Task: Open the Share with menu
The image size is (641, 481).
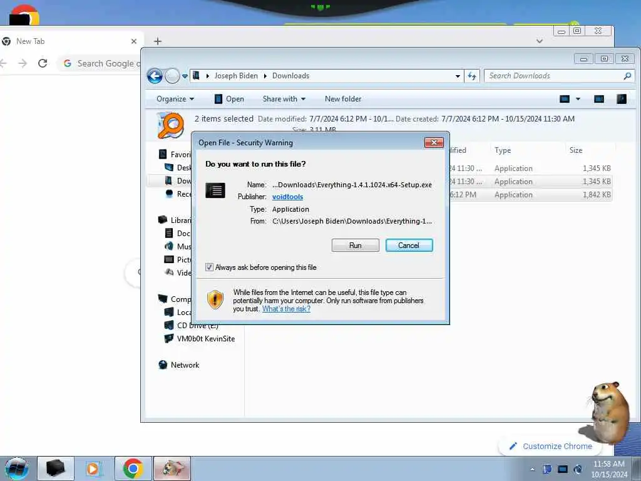Action: 284,99
